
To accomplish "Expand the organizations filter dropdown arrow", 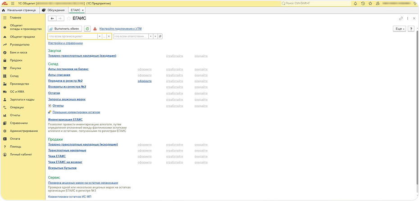I will click(x=100, y=36).
